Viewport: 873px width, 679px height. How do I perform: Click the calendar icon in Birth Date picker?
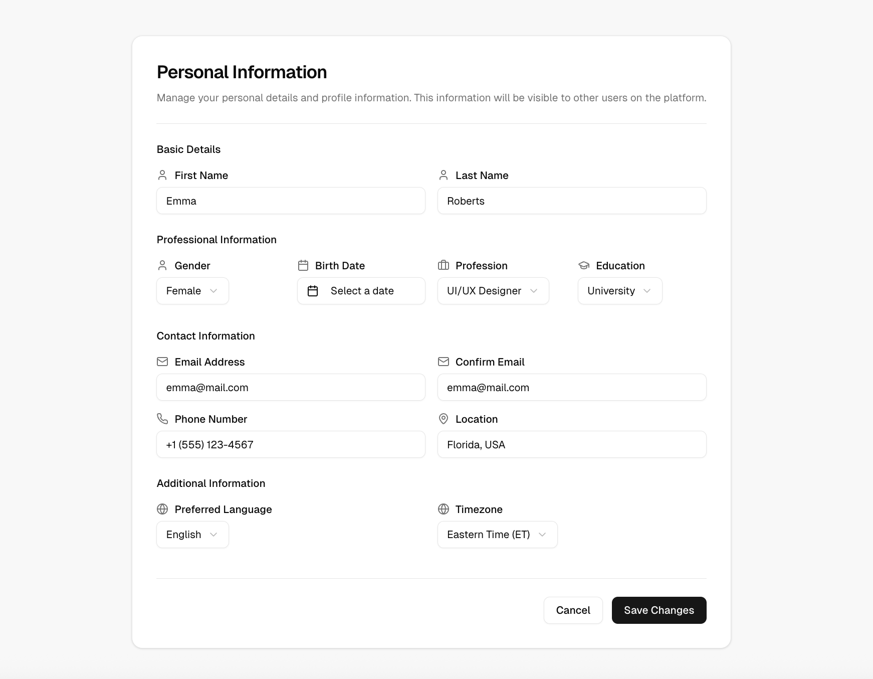click(x=313, y=291)
